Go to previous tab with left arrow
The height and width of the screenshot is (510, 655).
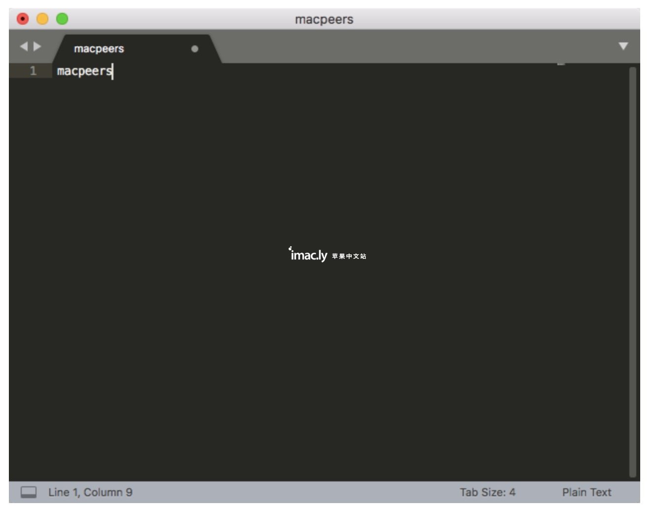point(24,46)
